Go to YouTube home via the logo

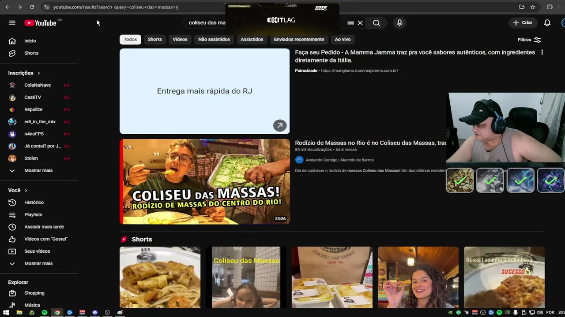pos(40,23)
